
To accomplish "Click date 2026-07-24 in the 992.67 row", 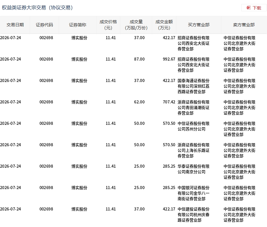I will click(10, 59).
